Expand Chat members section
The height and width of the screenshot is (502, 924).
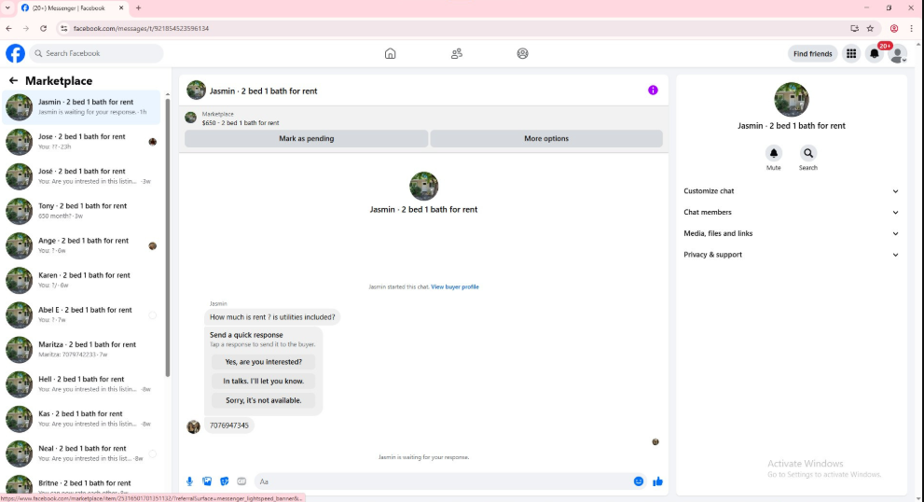tap(791, 213)
